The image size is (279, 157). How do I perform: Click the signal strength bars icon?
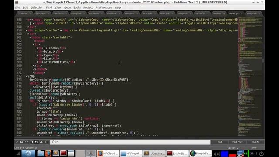pyautogui.click(x=18, y=154)
